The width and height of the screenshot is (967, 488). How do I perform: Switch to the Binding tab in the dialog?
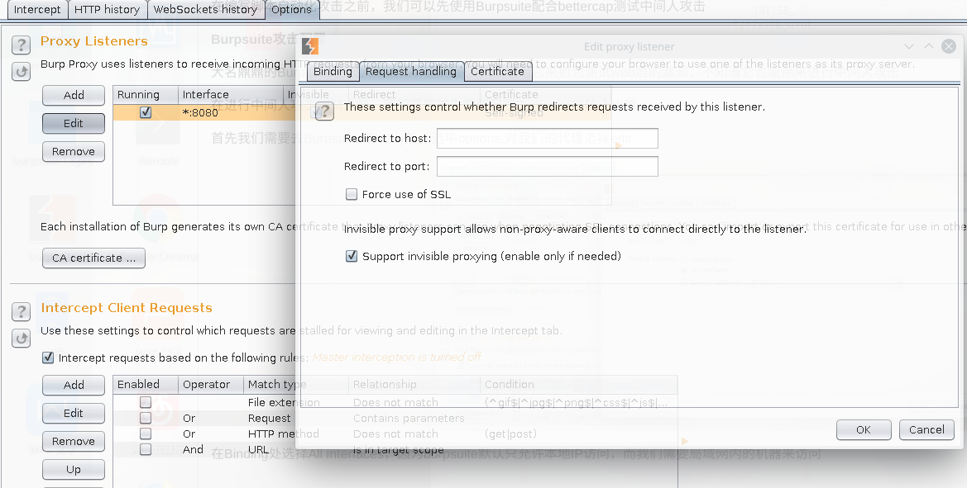pyautogui.click(x=333, y=71)
